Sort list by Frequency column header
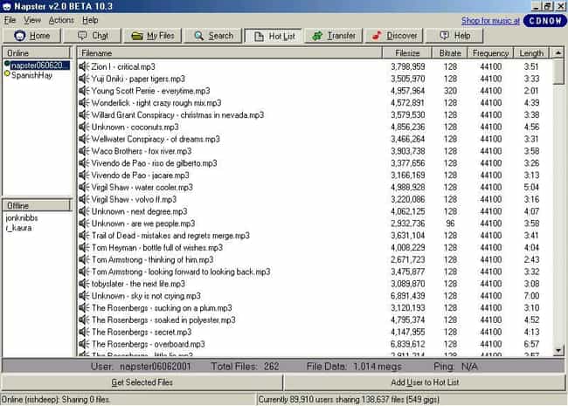Image resolution: width=568 pixels, height=406 pixels. click(x=490, y=53)
